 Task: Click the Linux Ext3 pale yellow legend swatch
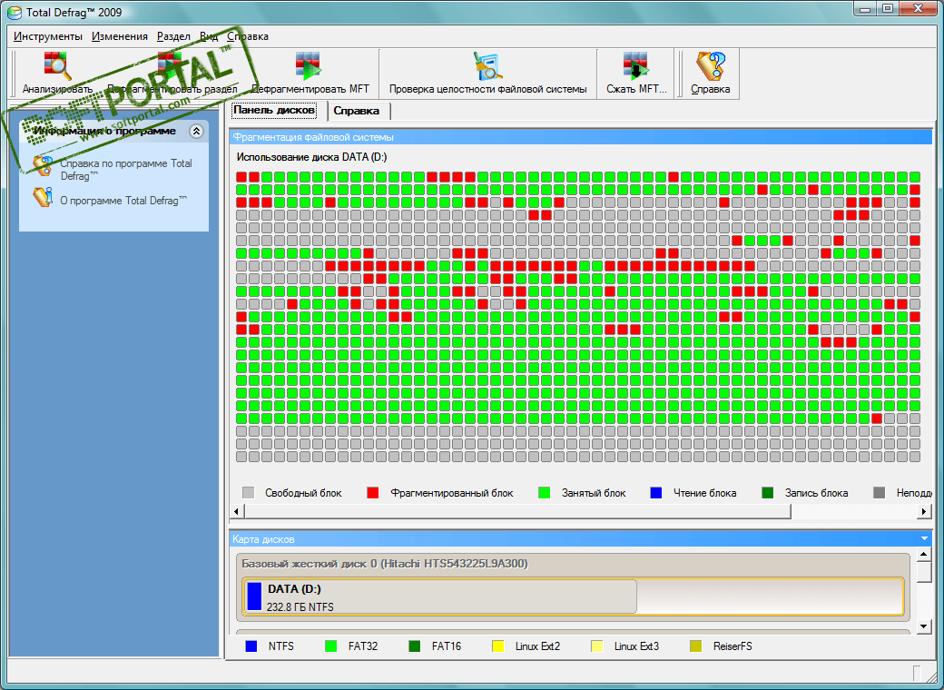(x=596, y=646)
